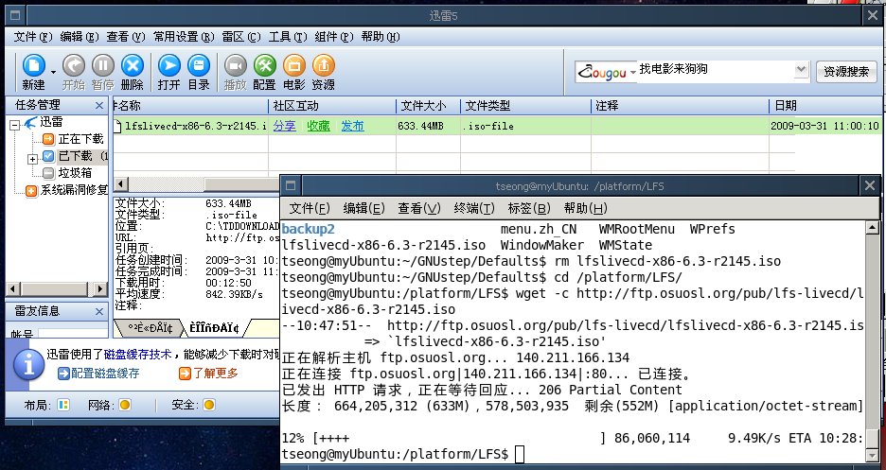Open the 组件(P) menu

[x=334, y=37]
